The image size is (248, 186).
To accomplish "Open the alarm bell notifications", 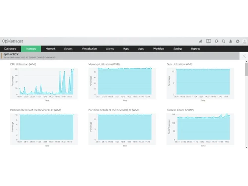I will 230,41.
